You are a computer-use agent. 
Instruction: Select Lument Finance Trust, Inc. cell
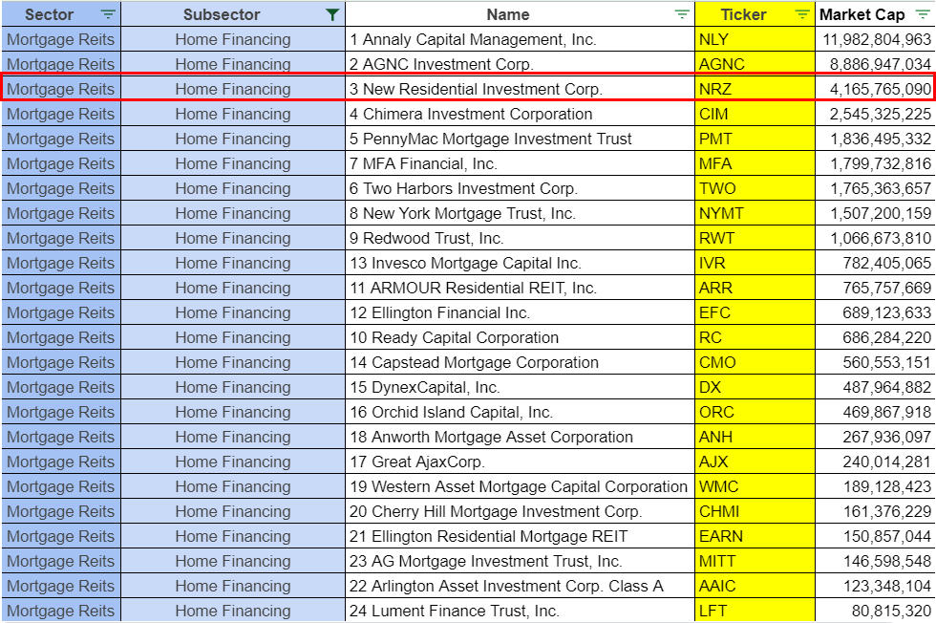click(520, 611)
